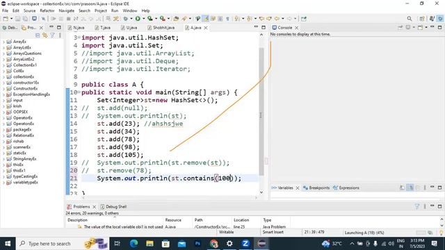Click the Open Console icon in Console panel
445x250 pixels.
[420, 28]
